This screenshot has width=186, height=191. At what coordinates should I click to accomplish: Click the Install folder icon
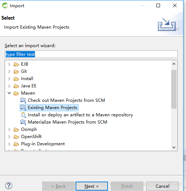16,79
